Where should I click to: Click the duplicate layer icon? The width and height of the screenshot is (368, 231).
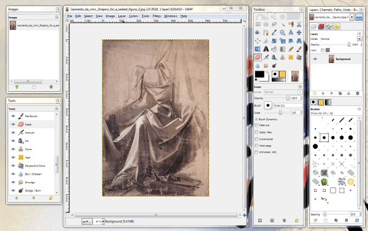340,93
